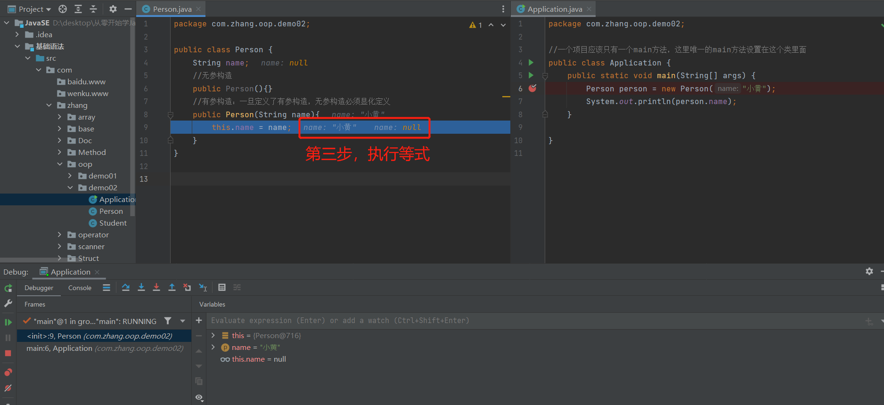884x405 pixels.
Task: Expand 'this' variable in Variables panel
Action: 213,335
